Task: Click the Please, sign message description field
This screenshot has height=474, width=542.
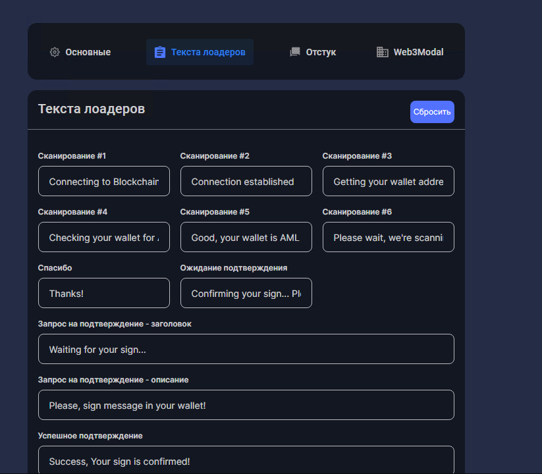Action: click(x=246, y=406)
